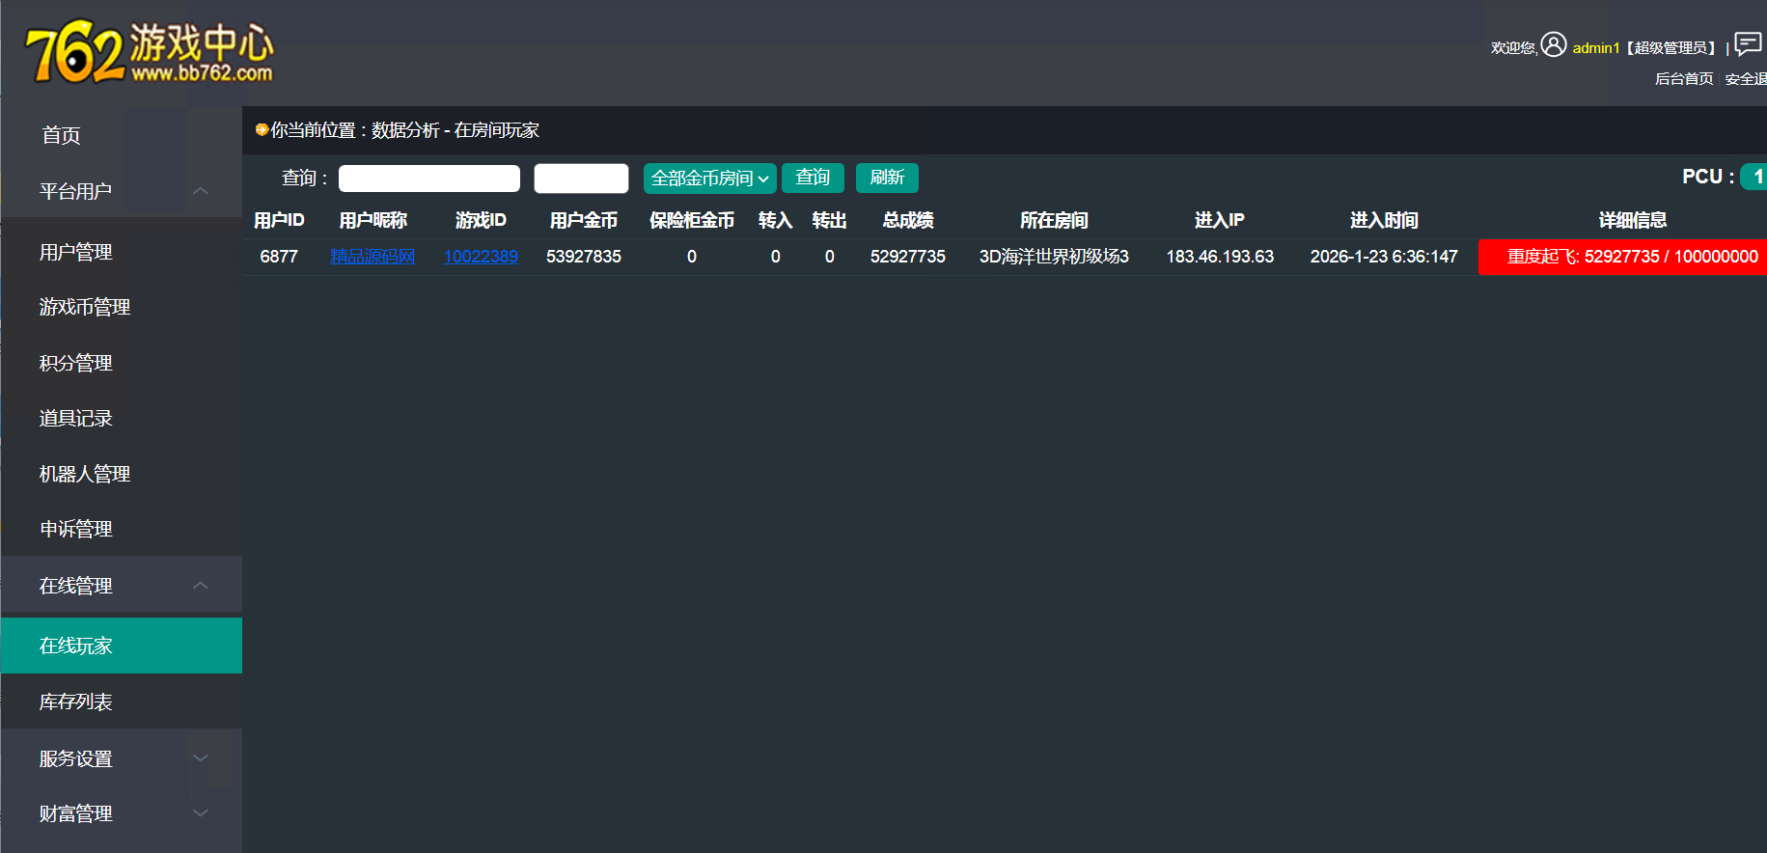Click the 精品源码网 nickname link

(373, 257)
